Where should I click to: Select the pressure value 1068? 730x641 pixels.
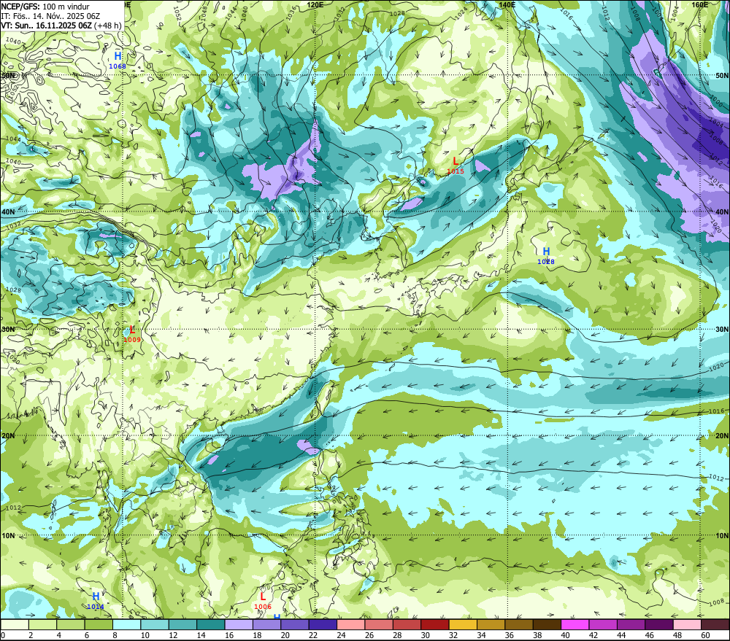(x=118, y=66)
